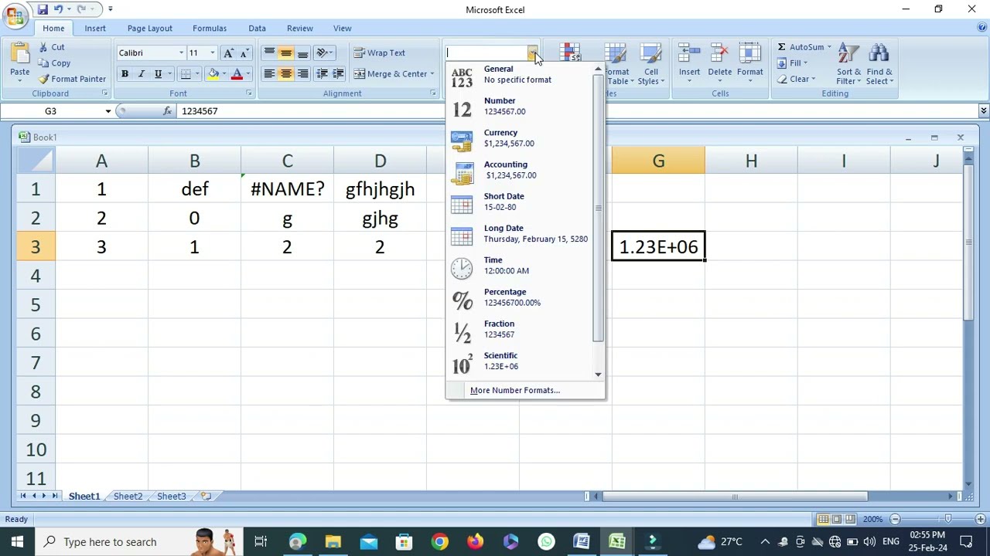Open More Number Formats
Screen dimensions: 990x556
click(515, 391)
